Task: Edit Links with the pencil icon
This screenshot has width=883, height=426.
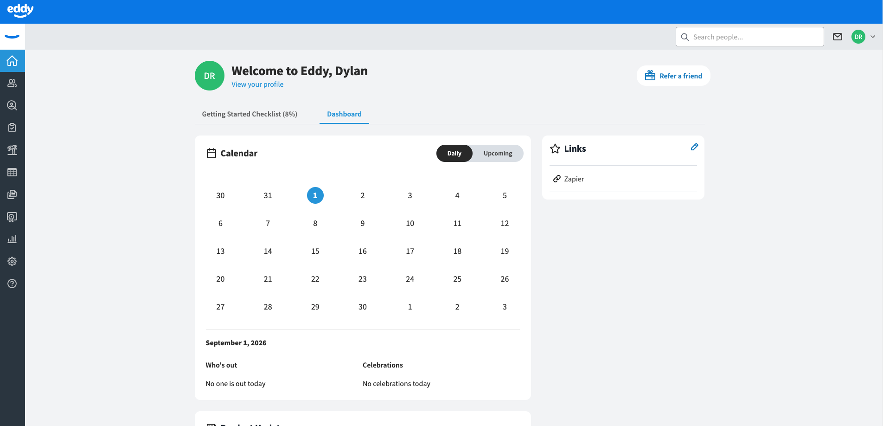Action: point(694,147)
